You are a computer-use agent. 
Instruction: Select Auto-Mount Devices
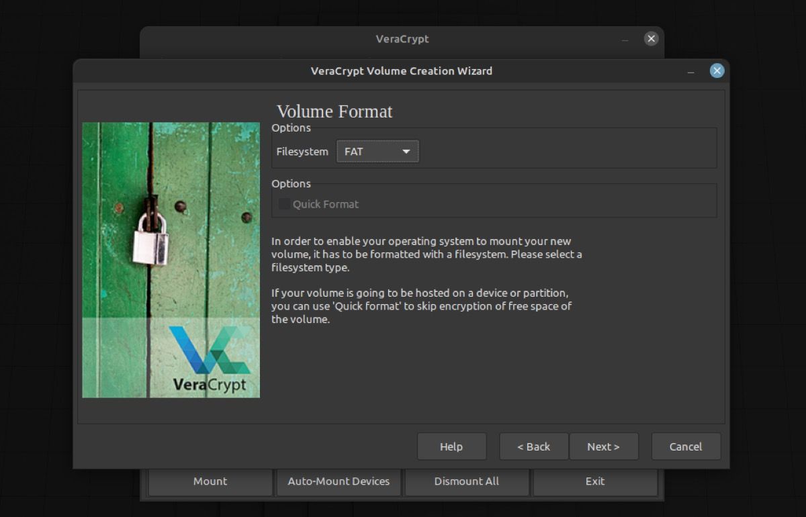point(338,481)
